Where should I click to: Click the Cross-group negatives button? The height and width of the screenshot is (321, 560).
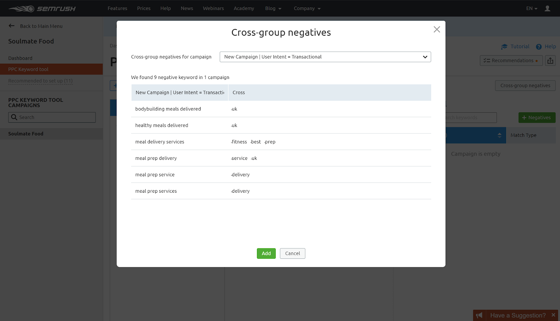click(x=525, y=86)
